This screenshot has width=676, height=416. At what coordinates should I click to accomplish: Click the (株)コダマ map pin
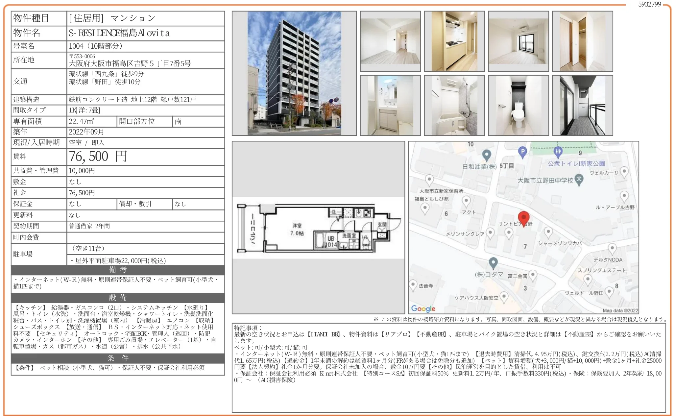493,263
